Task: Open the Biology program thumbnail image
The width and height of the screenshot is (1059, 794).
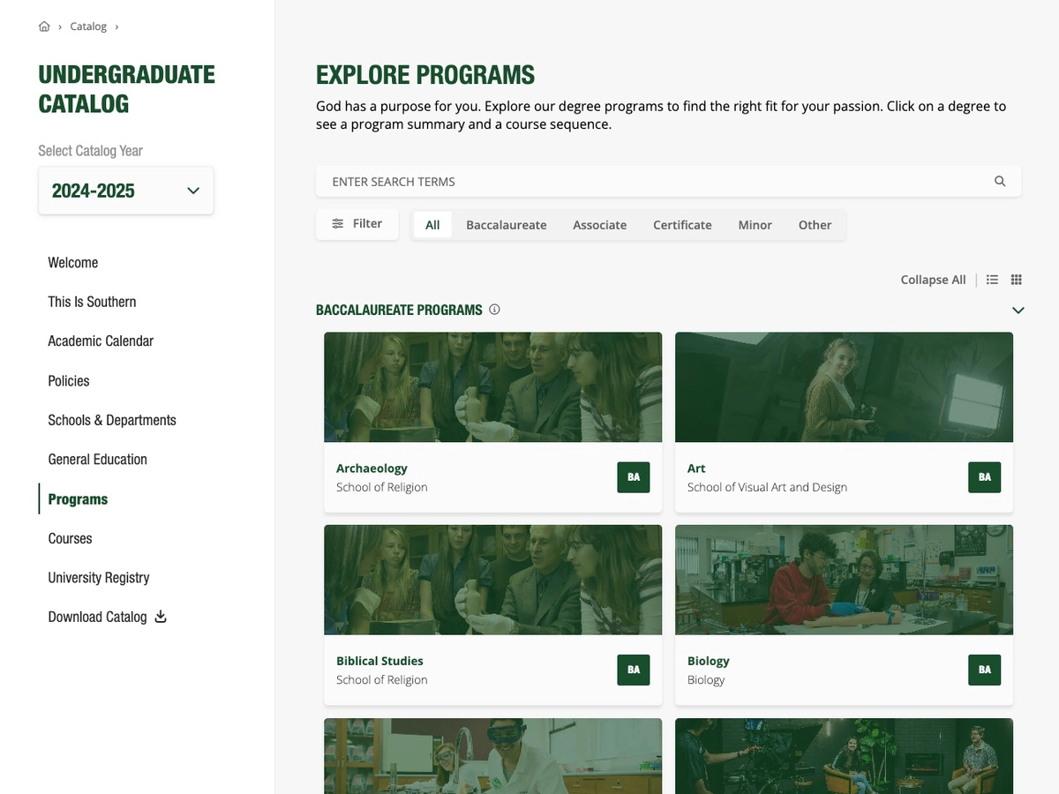Action: [844, 580]
